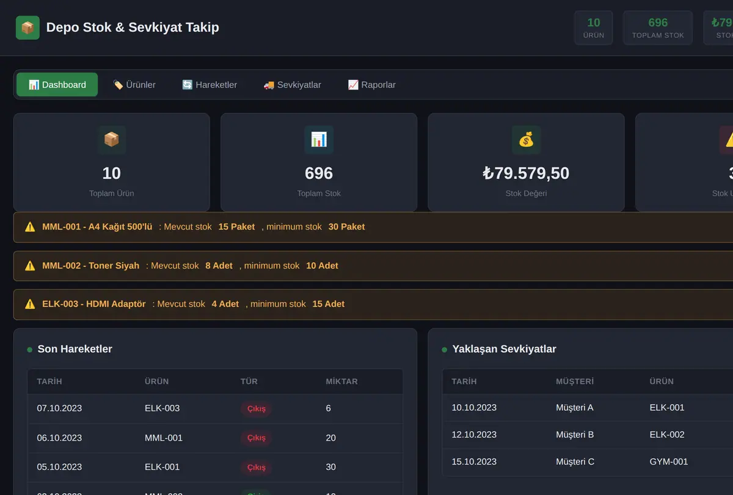
Task: Click Müşteri A in Yaklaşan Sevkiyatlar
Action: pos(575,408)
